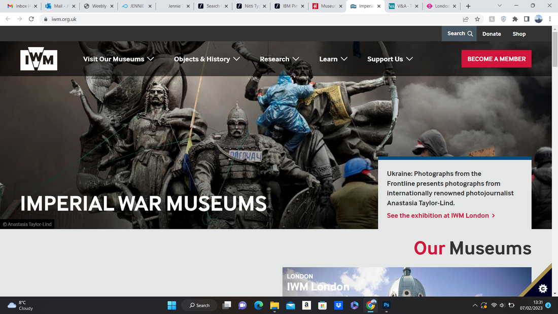Bookmark this page with the star icon
The image size is (558, 314).
click(477, 19)
